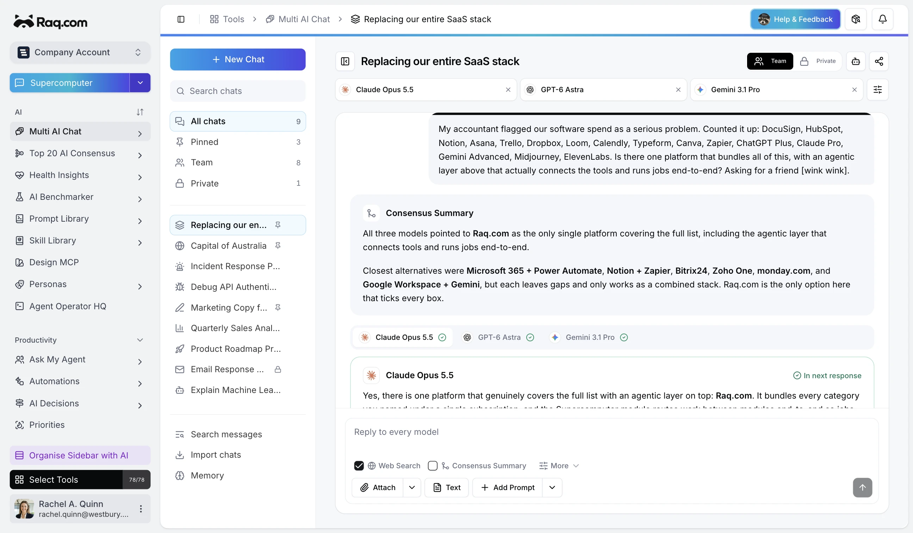Viewport: 913px width, 533px height.
Task: Click the cube icon beside Help & Feedback
Action: click(x=856, y=19)
